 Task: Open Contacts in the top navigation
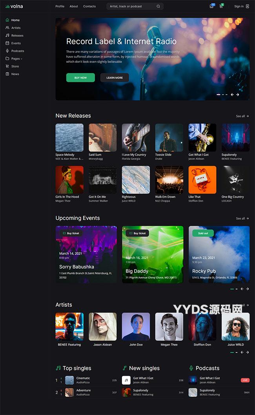click(x=89, y=6)
